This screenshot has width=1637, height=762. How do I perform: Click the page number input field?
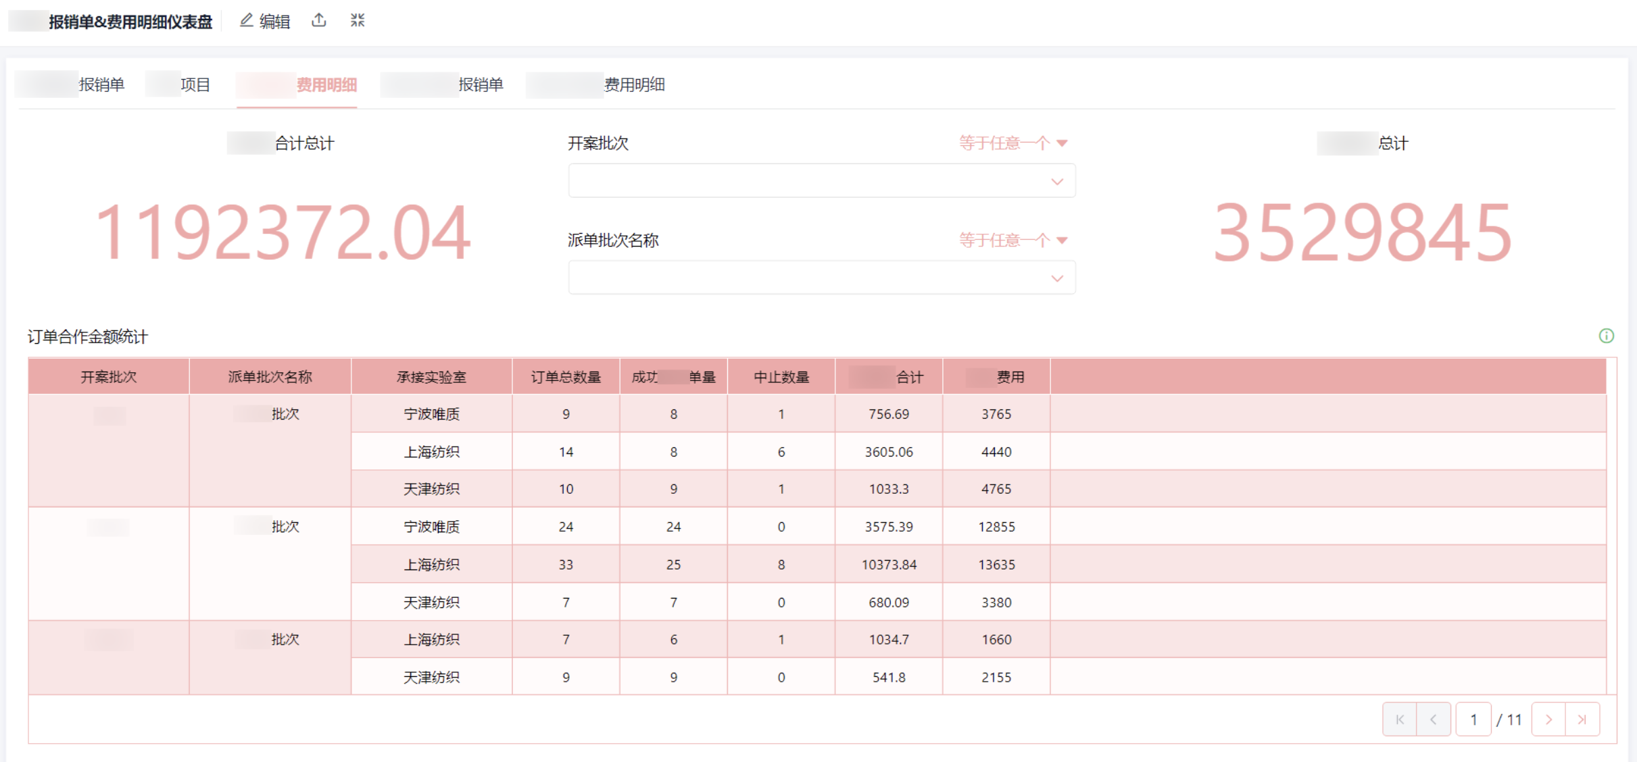[1473, 719]
